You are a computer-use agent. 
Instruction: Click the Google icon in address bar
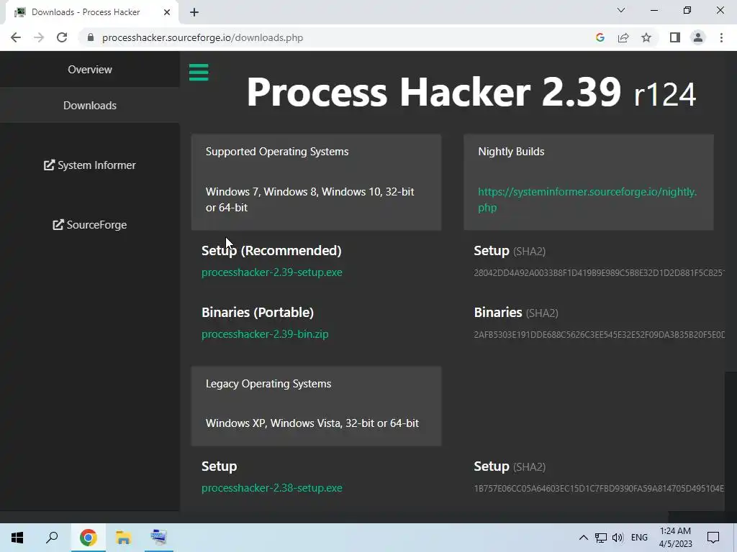[600, 37]
